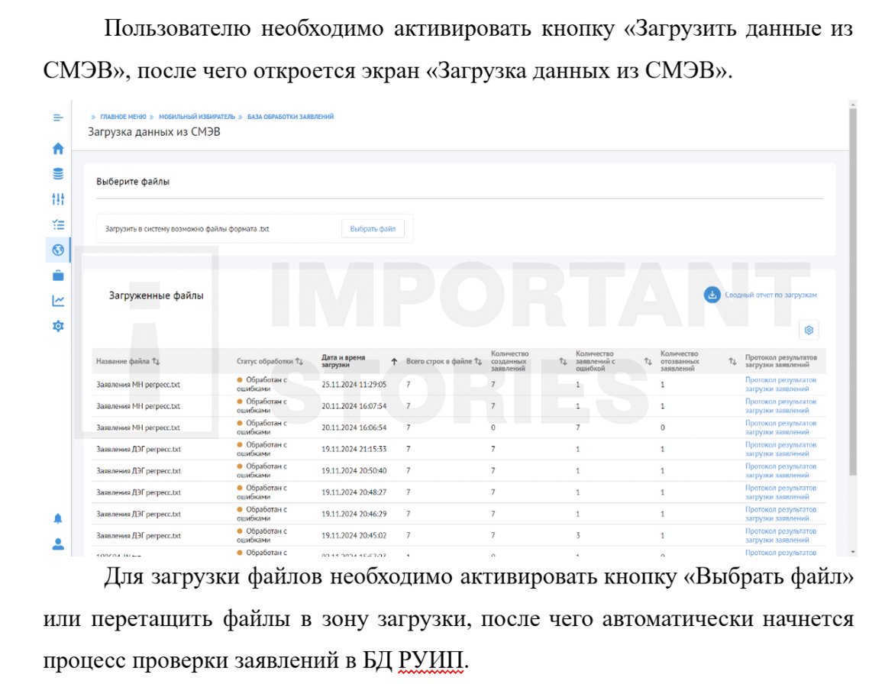Go to ГЛАВНОЕ МЕНЮ breadcrumb
885x684 pixels.
(x=123, y=117)
